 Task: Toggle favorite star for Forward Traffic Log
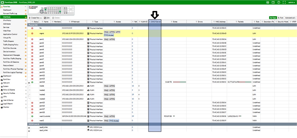(26, 13)
